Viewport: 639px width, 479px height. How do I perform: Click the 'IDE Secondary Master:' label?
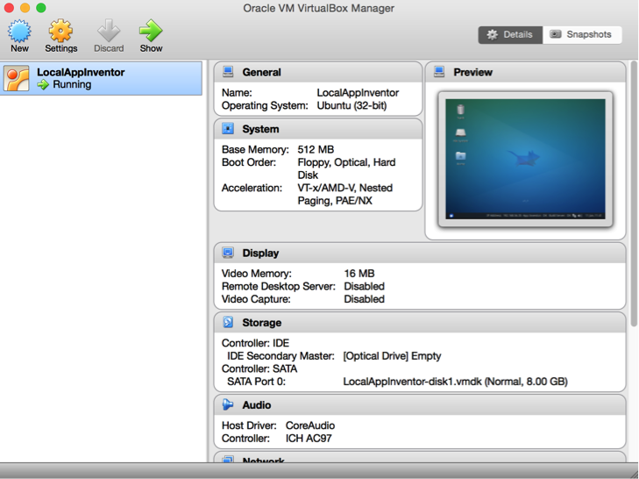point(280,356)
